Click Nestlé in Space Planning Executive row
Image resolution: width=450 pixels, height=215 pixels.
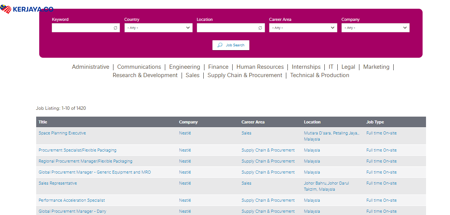tap(185, 133)
